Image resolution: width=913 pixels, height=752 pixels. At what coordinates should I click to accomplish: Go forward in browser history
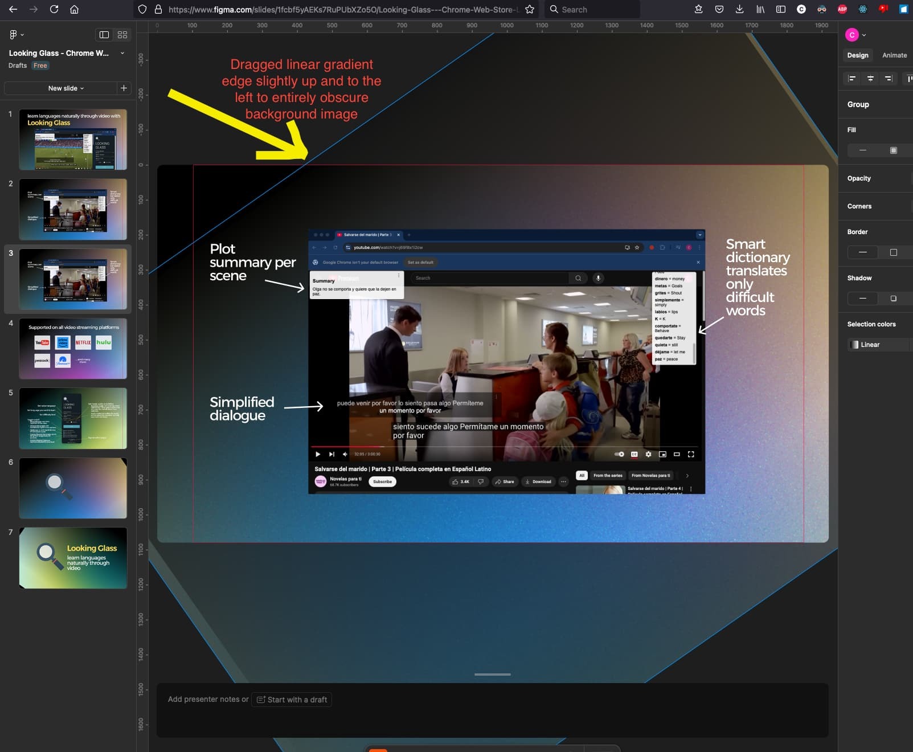coord(34,9)
